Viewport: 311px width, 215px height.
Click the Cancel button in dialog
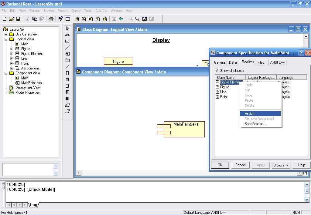pyautogui.click(x=241, y=165)
